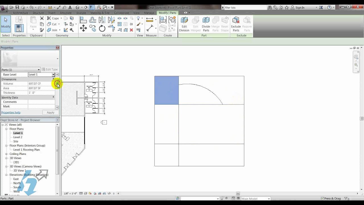Click the Properties help link
This screenshot has width=364, height=205.
11,112
